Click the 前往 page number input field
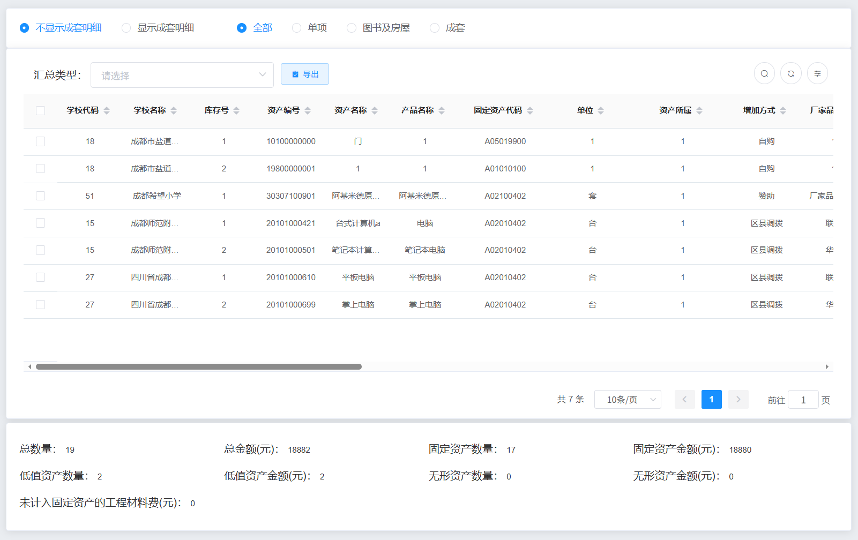 (803, 400)
